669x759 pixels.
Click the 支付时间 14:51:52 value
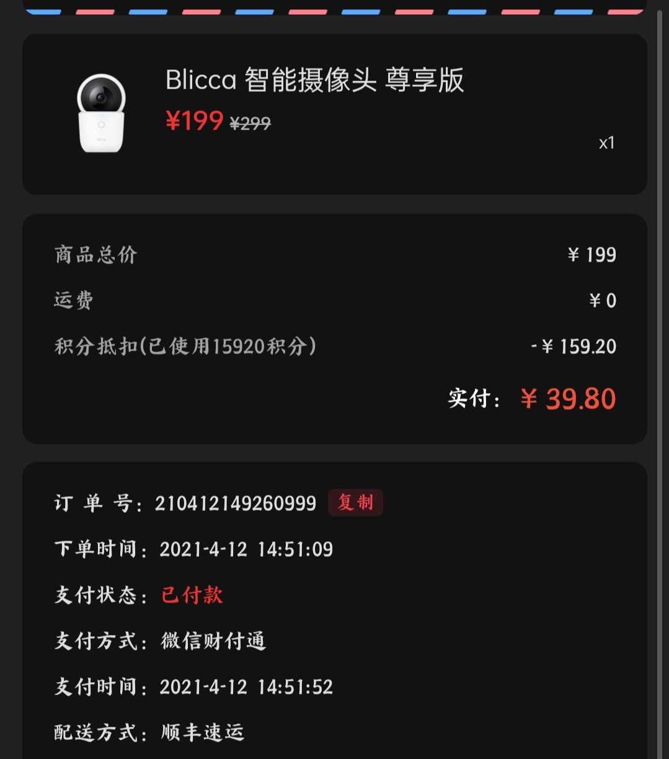coord(246,687)
